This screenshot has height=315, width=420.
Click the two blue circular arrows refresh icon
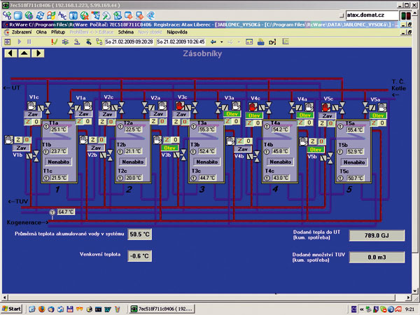(x=40, y=15)
